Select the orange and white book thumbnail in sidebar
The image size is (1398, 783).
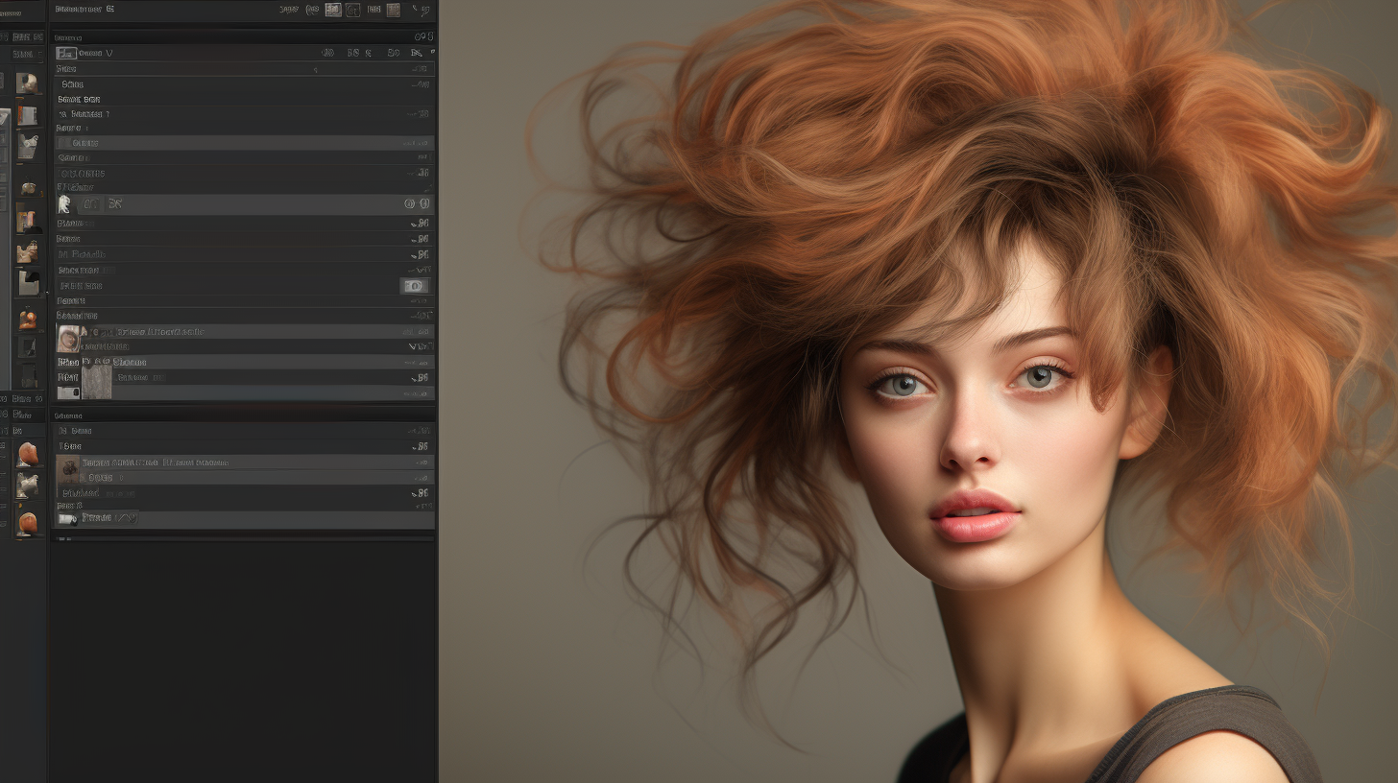coord(27,115)
